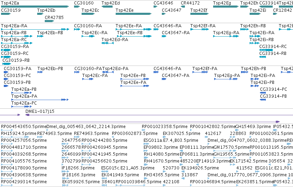Select the CR12842 gene label

pos(282,10)
